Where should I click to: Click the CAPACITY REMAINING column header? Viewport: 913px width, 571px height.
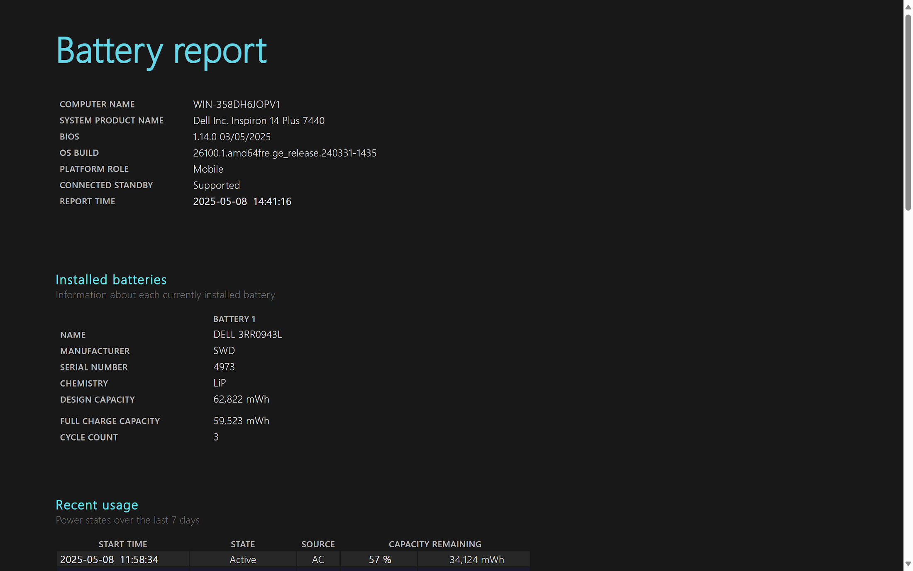(435, 544)
